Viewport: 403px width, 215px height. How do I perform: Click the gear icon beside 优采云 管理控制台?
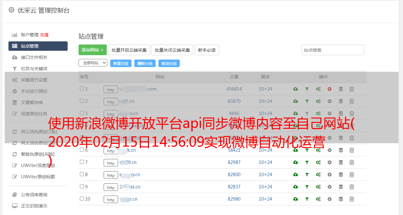click(12, 10)
